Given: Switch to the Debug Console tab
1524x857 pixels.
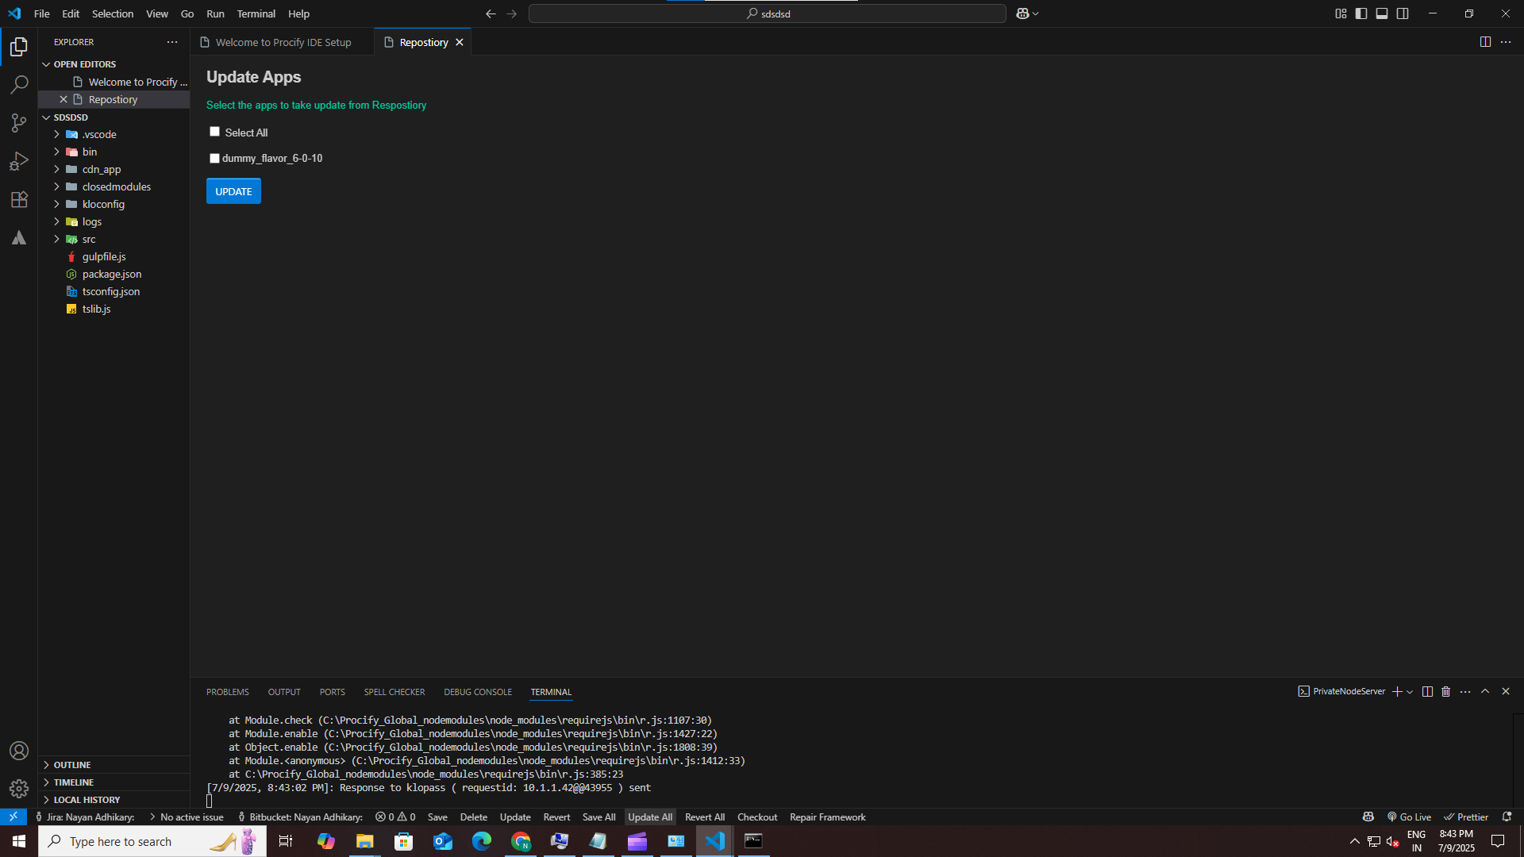Looking at the screenshot, I should (x=478, y=692).
